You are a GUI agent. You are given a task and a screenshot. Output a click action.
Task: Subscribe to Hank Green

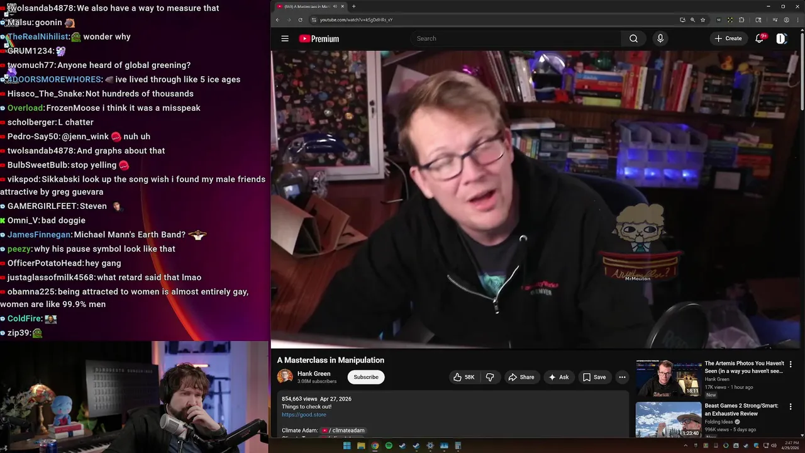coord(366,377)
